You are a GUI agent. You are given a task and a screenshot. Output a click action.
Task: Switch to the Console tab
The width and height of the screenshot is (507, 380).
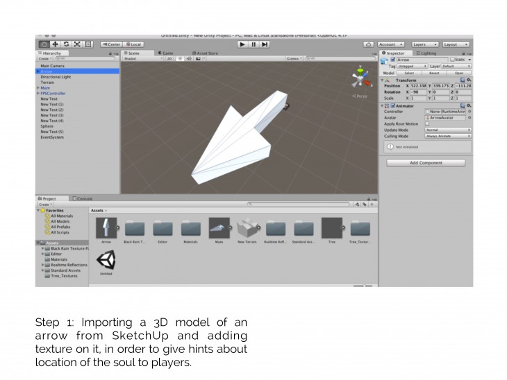(84, 198)
